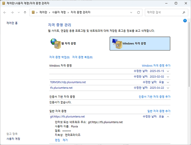Expand tfs.pluviumterra.net row chevron

point(168,88)
